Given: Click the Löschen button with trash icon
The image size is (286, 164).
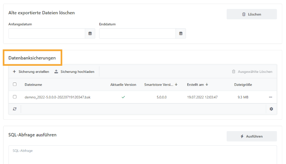Looking at the screenshot, I should coord(251,14).
